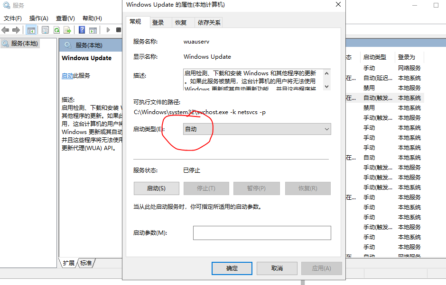This screenshot has height=285, width=446.
Task: Click the Stop Service square icon
Action: click(119, 30)
